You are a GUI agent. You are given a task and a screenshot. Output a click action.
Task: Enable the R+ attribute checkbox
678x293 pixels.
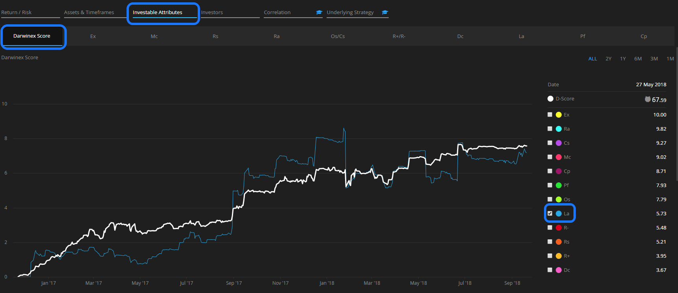click(550, 256)
